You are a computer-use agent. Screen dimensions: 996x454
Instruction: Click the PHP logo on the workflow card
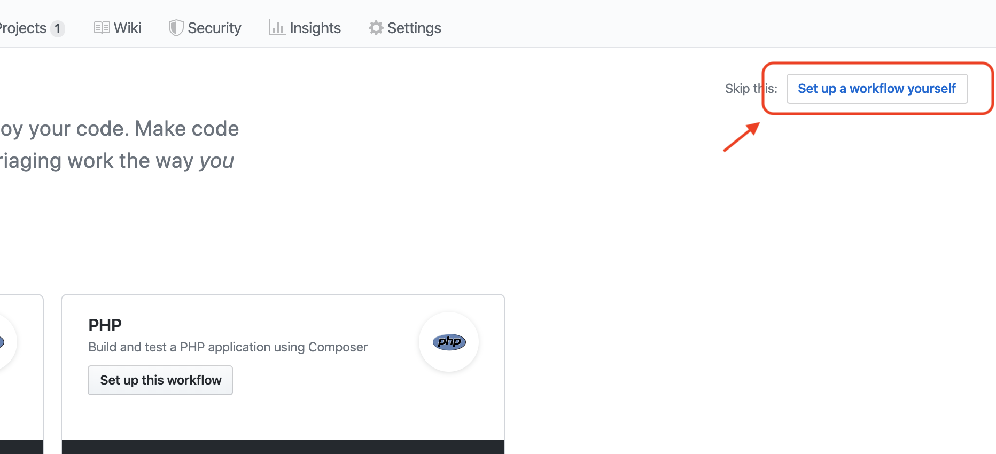[448, 342]
